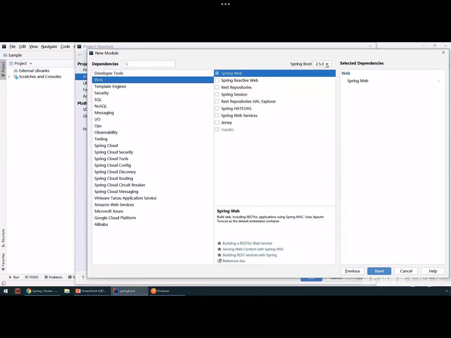This screenshot has height=338, width=451.
Task: Expand the Scratches and Consoles node
Action: point(9,77)
